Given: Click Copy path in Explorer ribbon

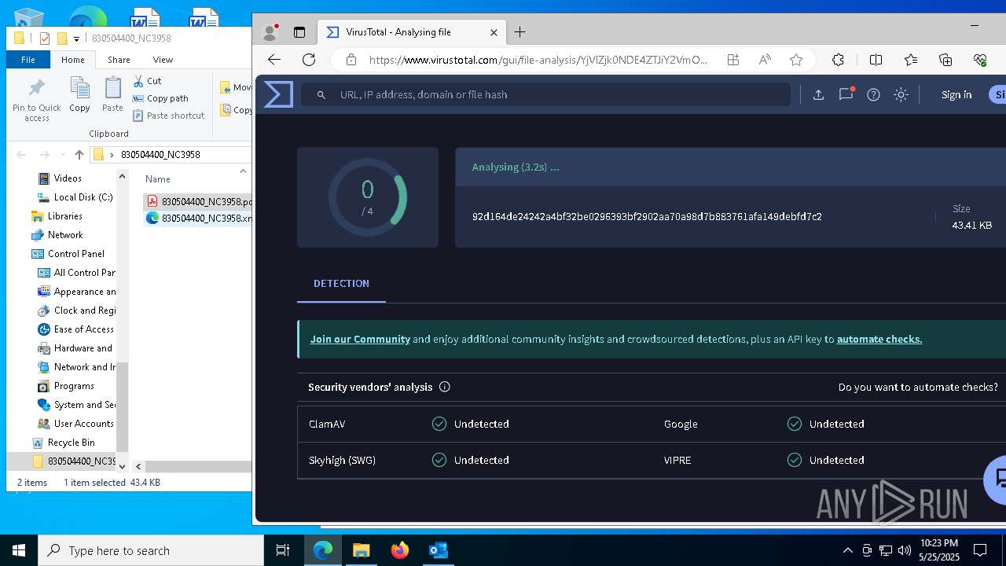Looking at the screenshot, I should 160,98.
